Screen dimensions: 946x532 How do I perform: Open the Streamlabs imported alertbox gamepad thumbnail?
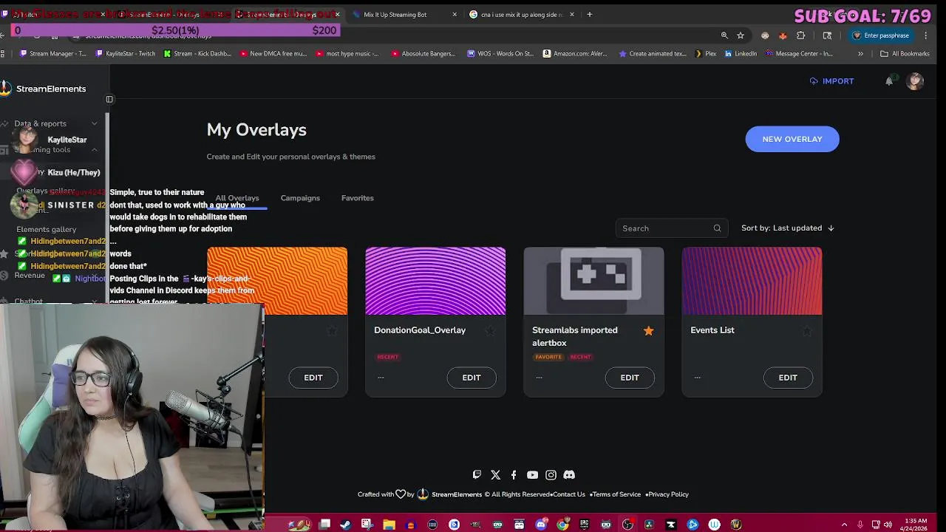point(593,281)
